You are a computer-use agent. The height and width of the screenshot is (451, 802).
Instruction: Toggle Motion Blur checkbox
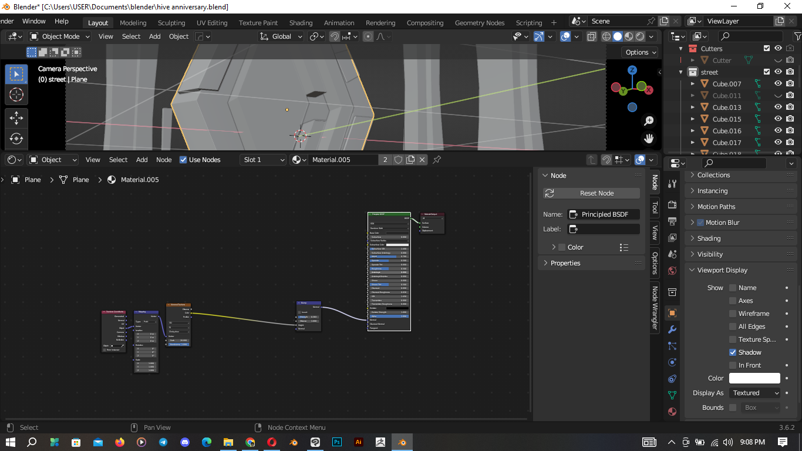click(x=700, y=223)
